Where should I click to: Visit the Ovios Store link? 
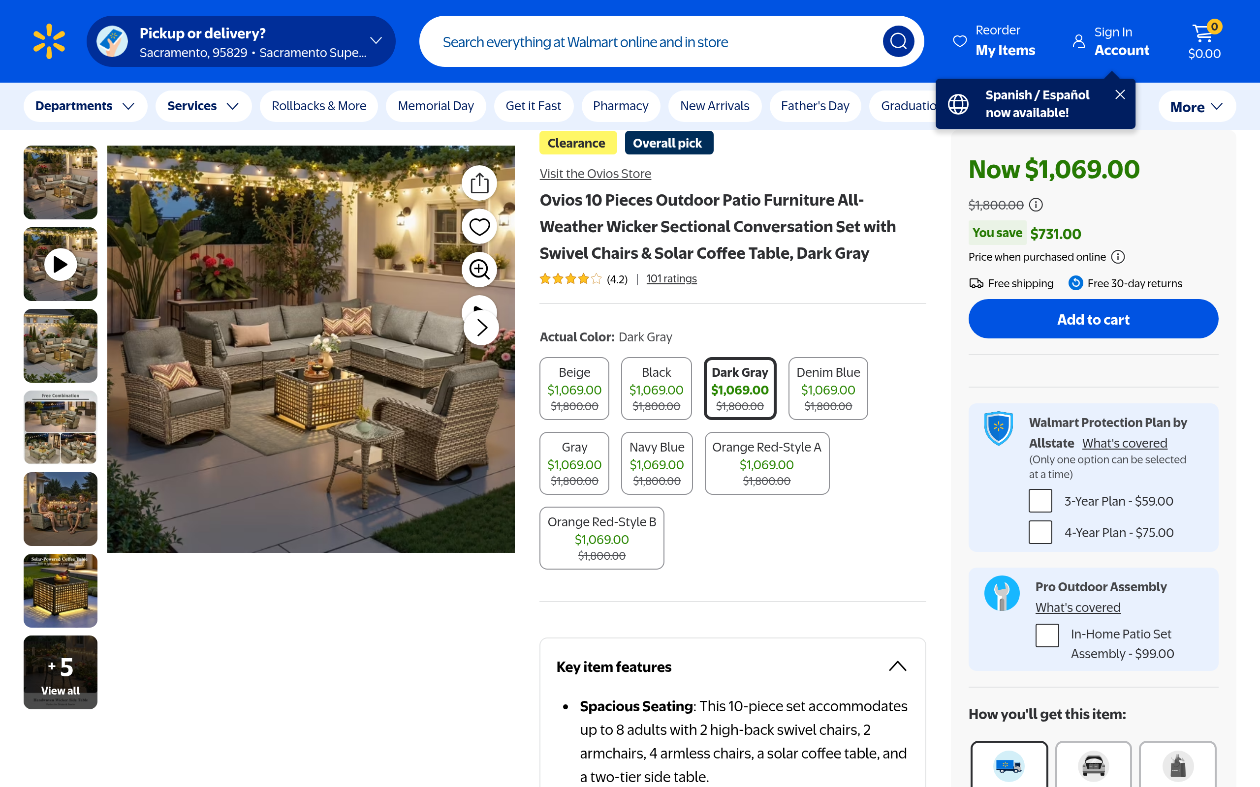coord(595,174)
